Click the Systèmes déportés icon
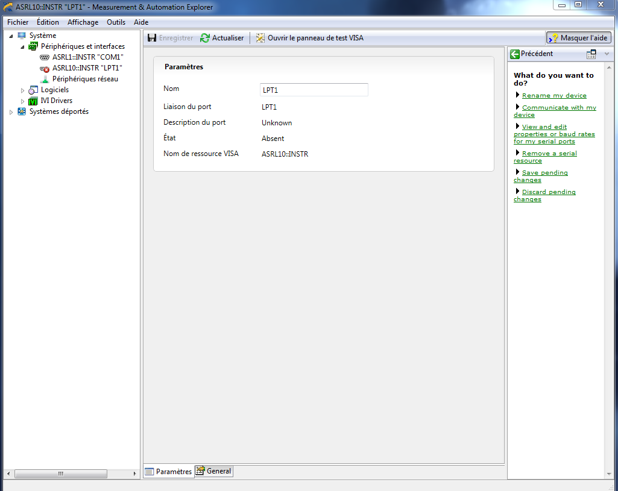Viewport: 618px width, 491px height. coord(22,111)
